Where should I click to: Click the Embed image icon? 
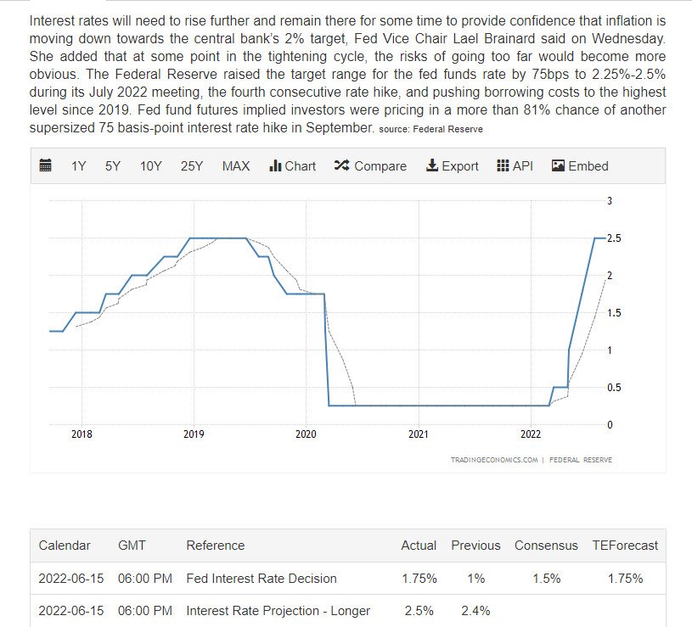[x=580, y=166]
